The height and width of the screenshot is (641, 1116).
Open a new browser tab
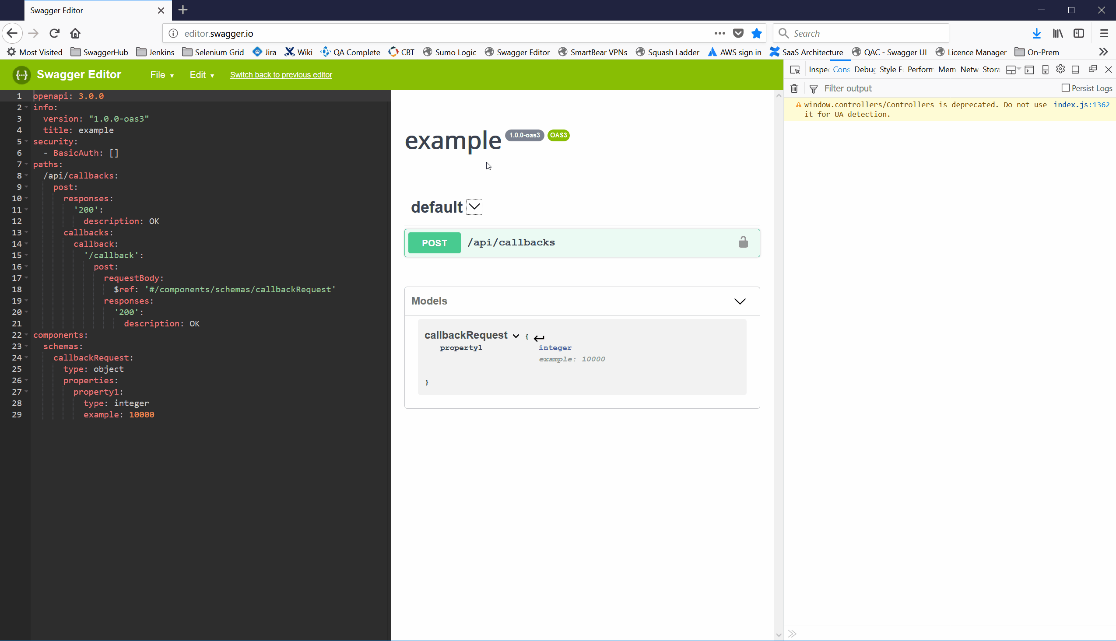[182, 10]
